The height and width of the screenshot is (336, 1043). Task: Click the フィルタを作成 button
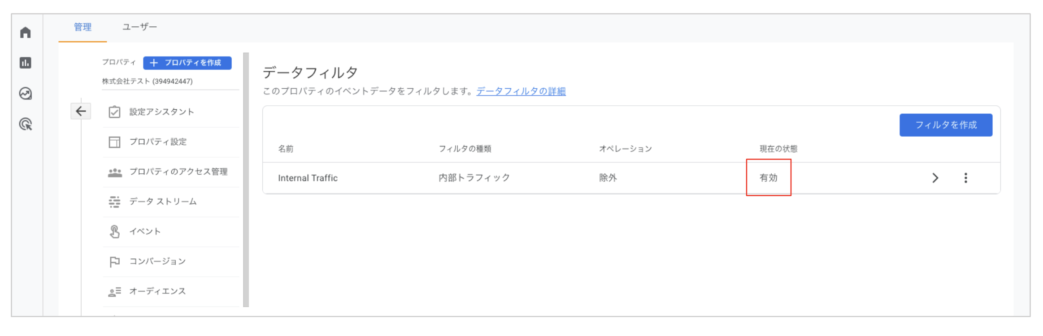click(x=946, y=125)
